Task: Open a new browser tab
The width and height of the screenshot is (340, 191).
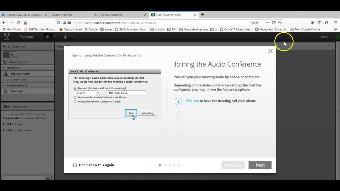Action: coord(202,15)
